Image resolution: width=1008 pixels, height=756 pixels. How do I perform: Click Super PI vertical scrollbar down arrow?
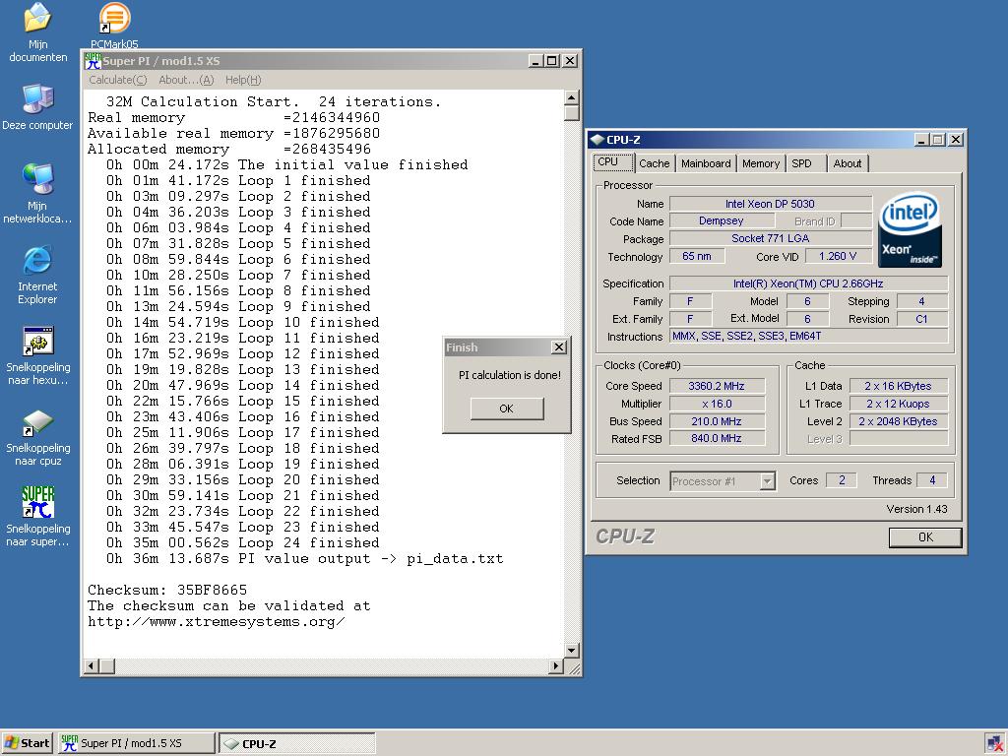tap(572, 650)
